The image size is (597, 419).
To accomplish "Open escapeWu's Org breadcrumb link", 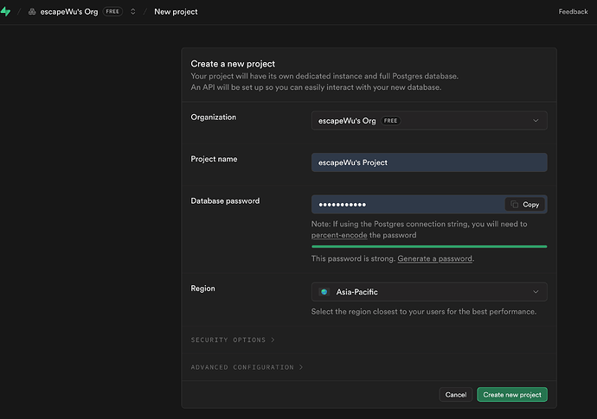I will point(69,12).
